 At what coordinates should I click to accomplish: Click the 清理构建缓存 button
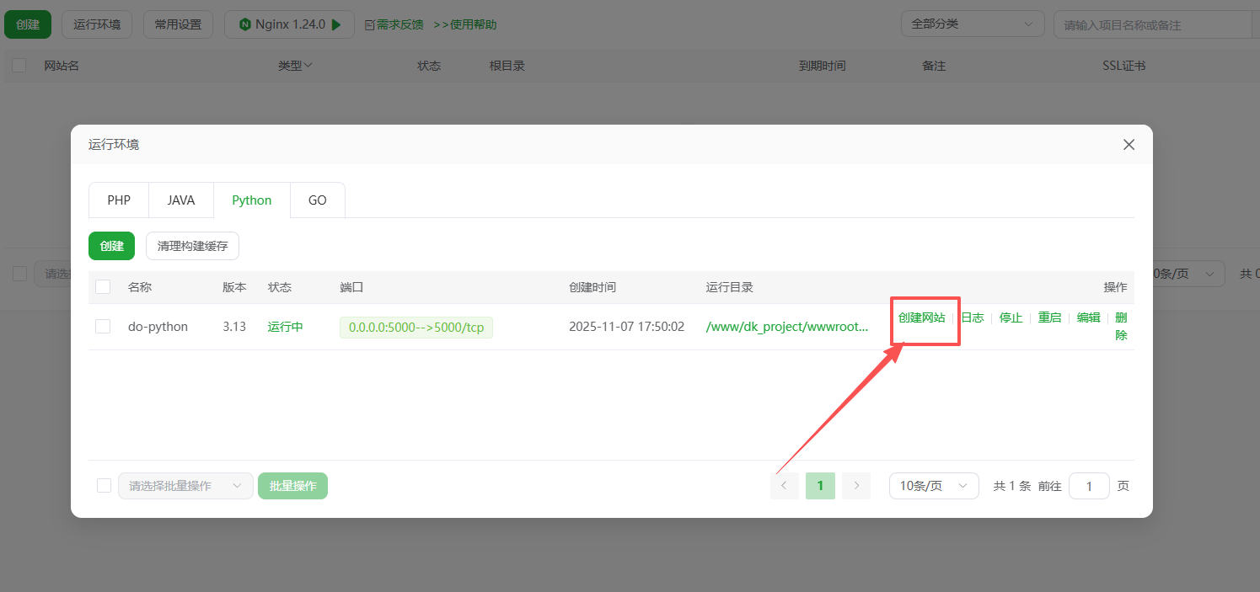(x=192, y=245)
